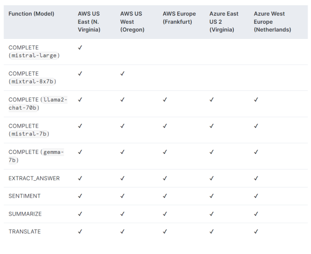311x254 pixels.
Task: Click mixtral-8x7b checkmark under AWS US East
Action: click(x=80, y=73)
